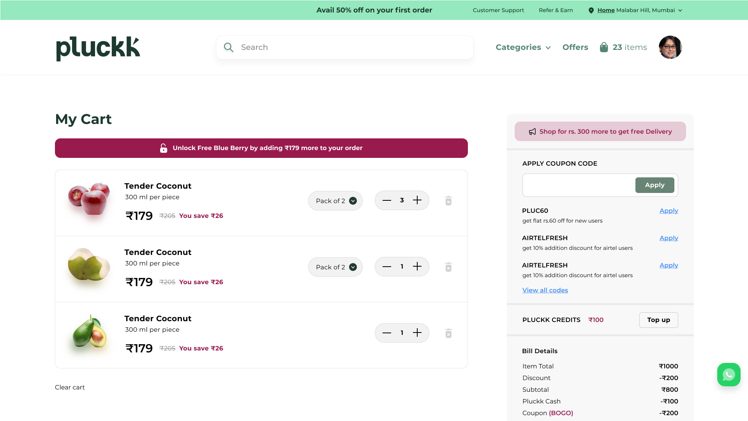Image resolution: width=748 pixels, height=421 pixels.
Task: Decrease quantity of avocado image item
Action: (387, 333)
